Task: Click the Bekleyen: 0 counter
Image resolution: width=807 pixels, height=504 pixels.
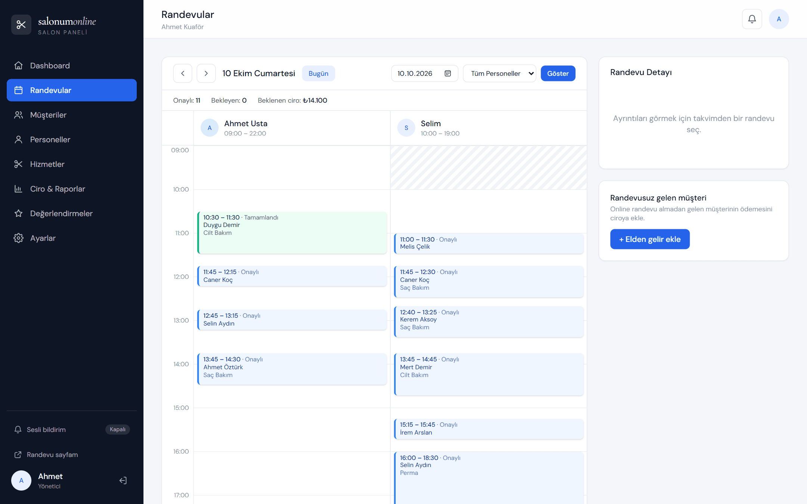Action: click(229, 100)
